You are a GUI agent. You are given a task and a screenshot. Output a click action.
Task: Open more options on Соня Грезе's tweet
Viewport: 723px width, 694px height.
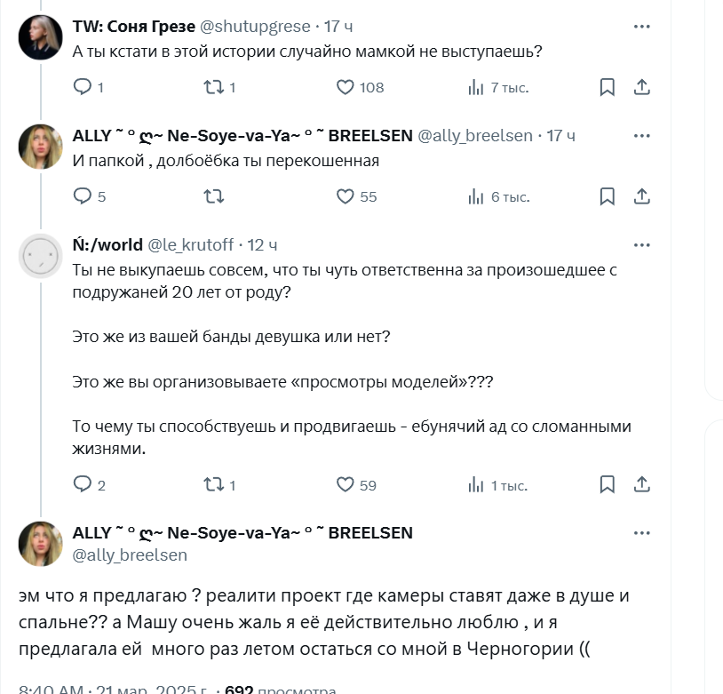point(642,27)
